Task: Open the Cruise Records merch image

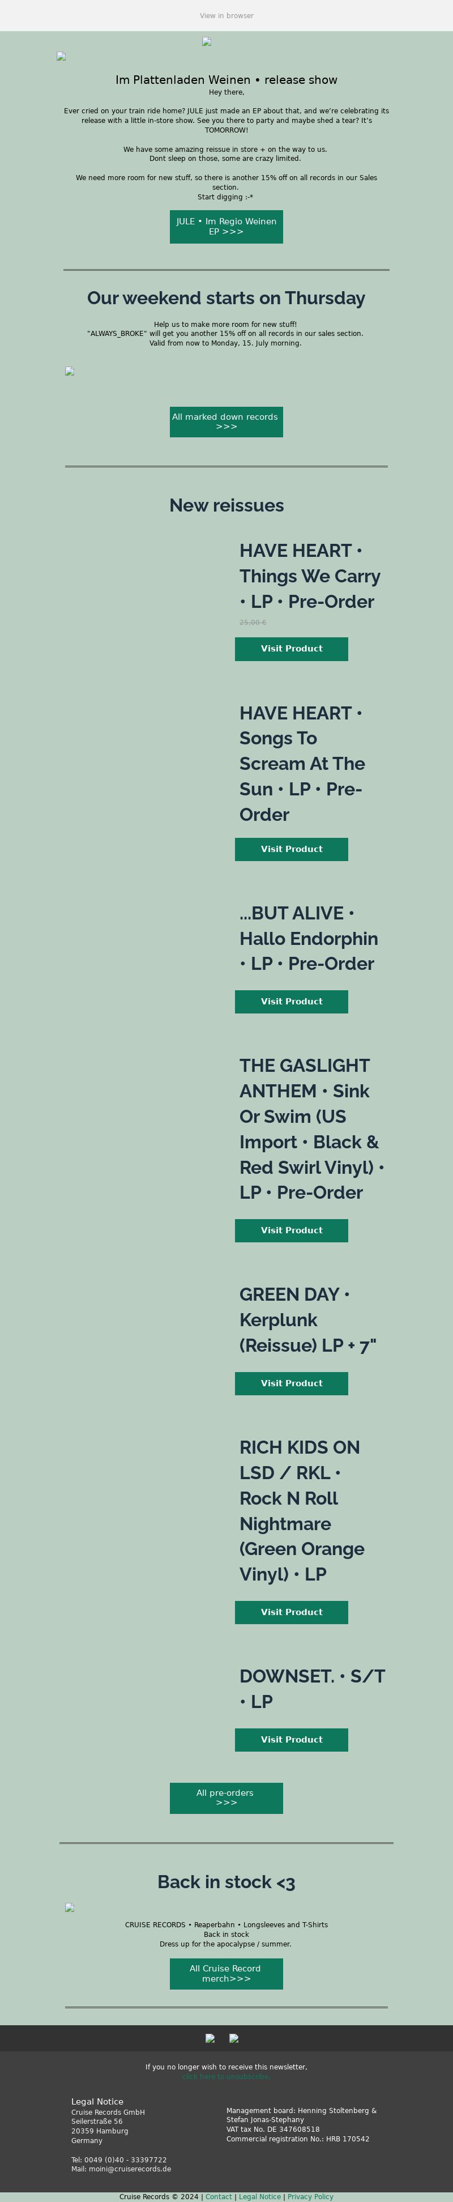Action: click(x=70, y=1907)
